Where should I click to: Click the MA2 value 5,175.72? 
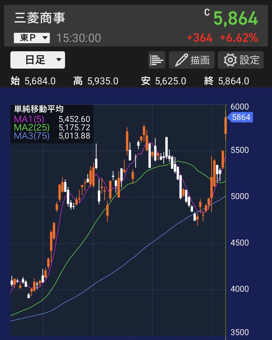pyautogui.click(x=74, y=127)
